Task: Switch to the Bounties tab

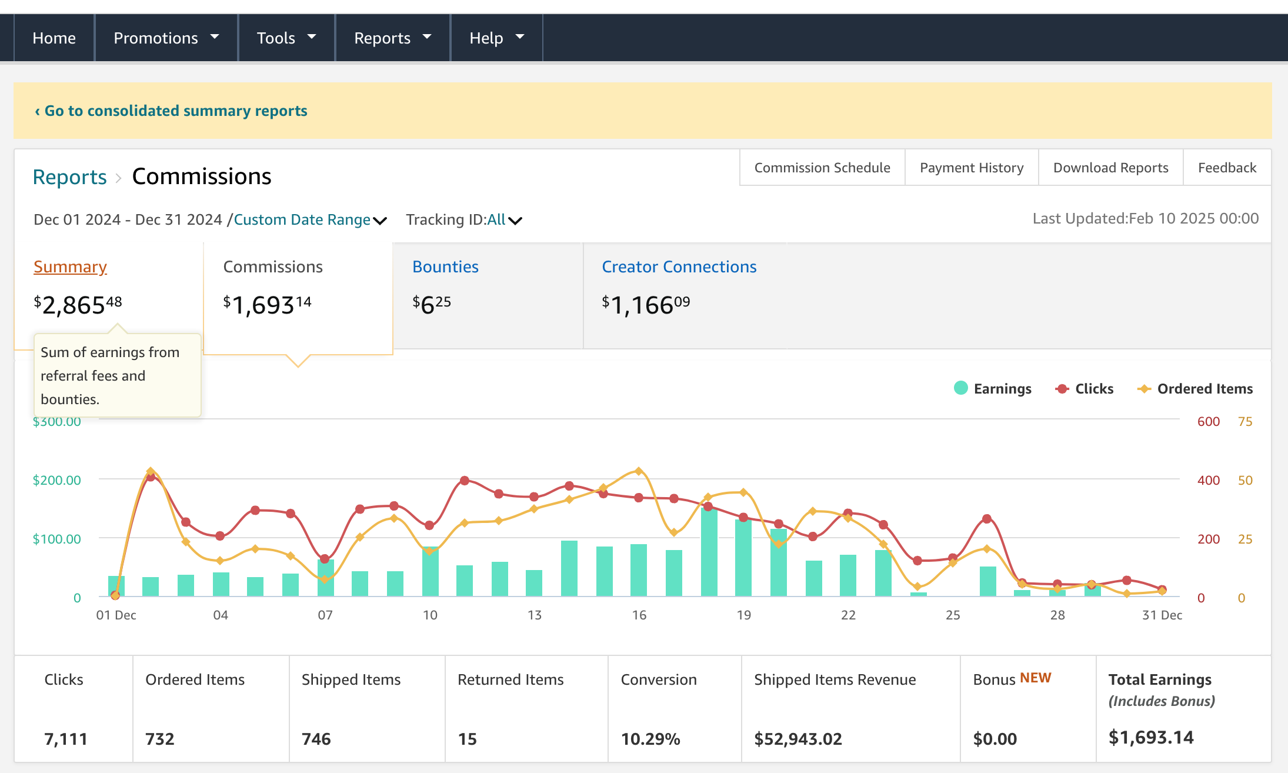Action: coord(445,266)
